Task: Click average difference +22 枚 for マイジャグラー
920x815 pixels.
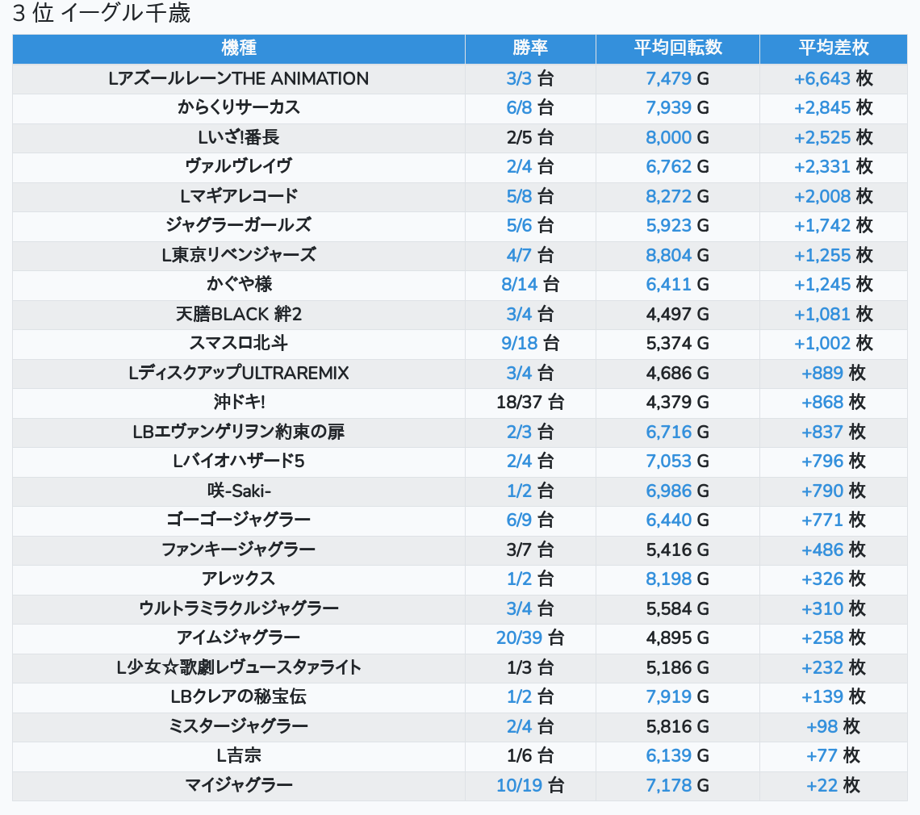Action: point(833,785)
